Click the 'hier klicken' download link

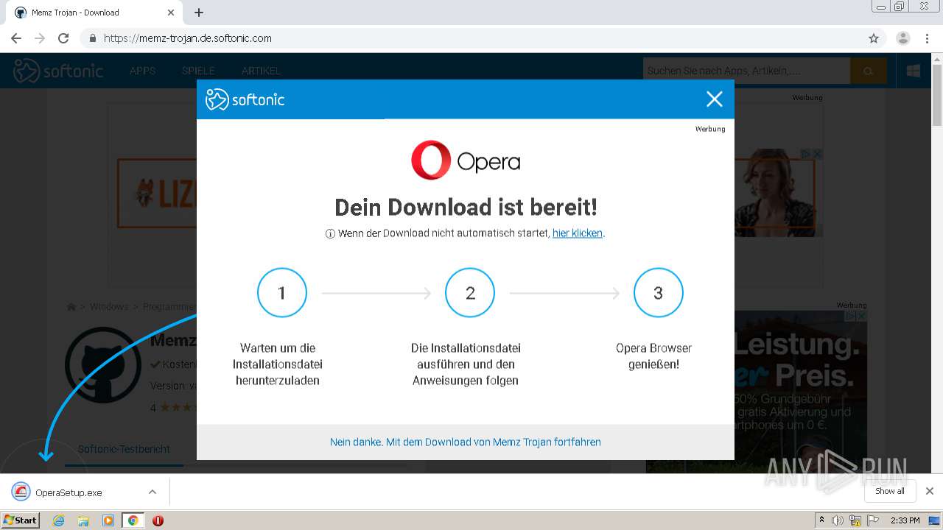pyautogui.click(x=578, y=233)
